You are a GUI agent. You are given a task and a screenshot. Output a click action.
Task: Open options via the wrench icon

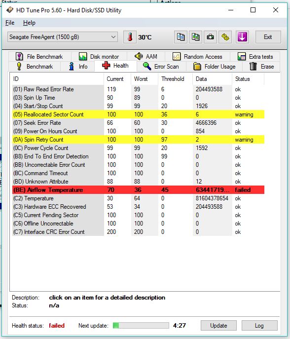(225, 37)
